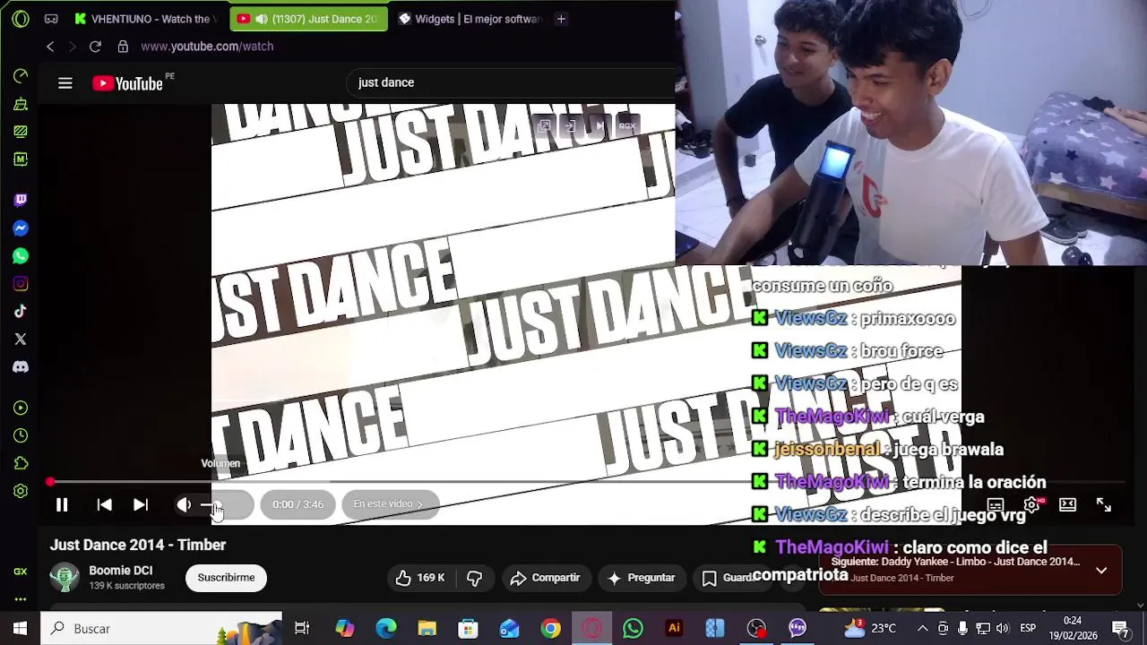Open 'En este video' chapters chip
1147x645 pixels.
point(389,504)
